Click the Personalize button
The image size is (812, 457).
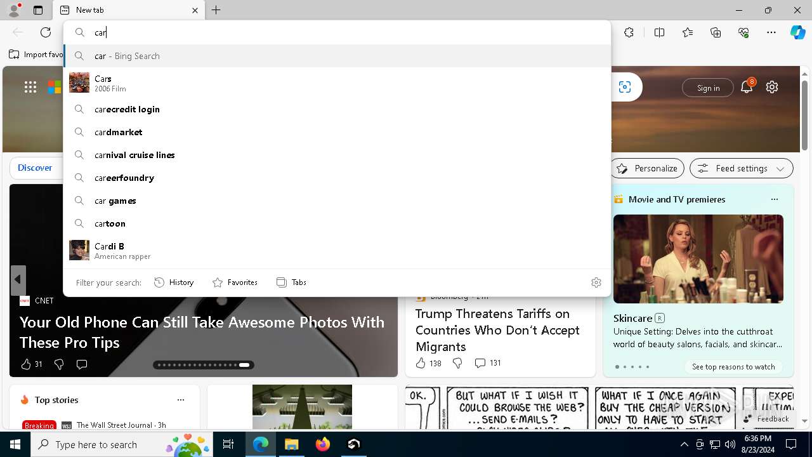[648, 168]
